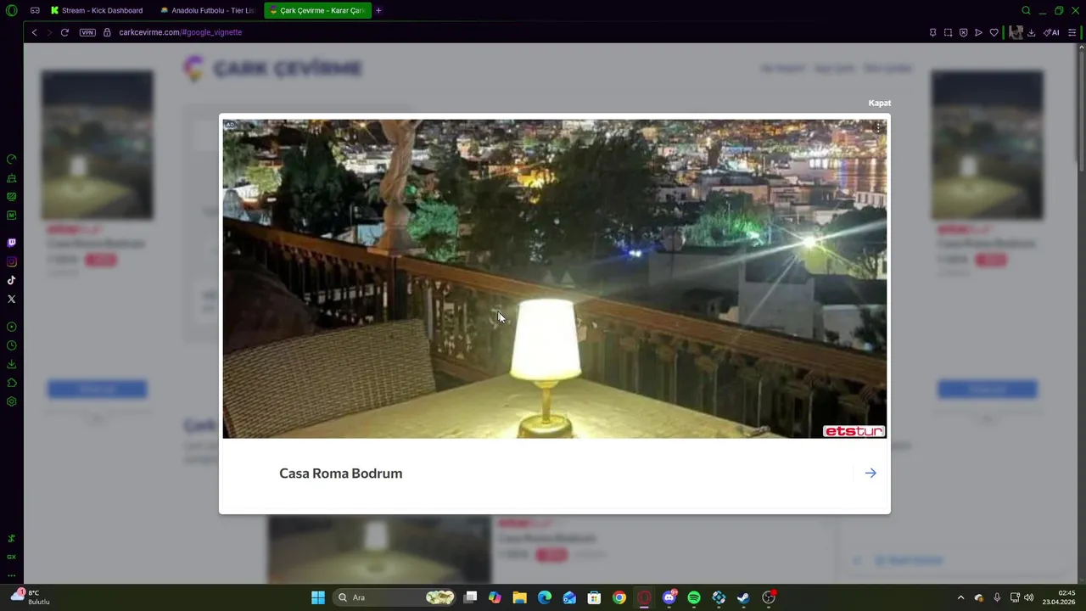Click the Casa Roma Bodrum ad title
Screen dimensions: 1086x611
(340, 474)
